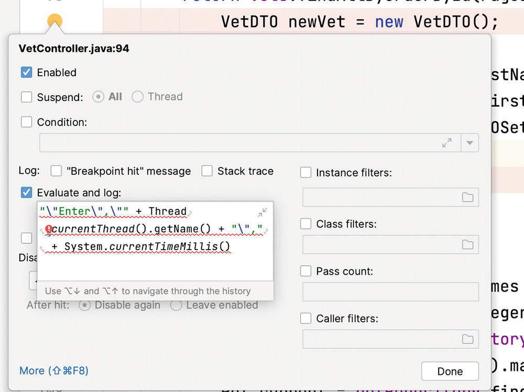Screen dimensions: 524x392
Task: Open the More breakpoint settings link
Action: tap(54, 371)
